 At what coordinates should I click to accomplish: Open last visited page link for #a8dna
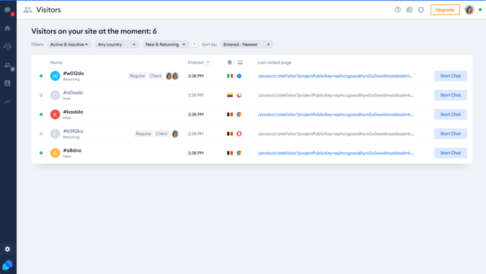coord(336,153)
